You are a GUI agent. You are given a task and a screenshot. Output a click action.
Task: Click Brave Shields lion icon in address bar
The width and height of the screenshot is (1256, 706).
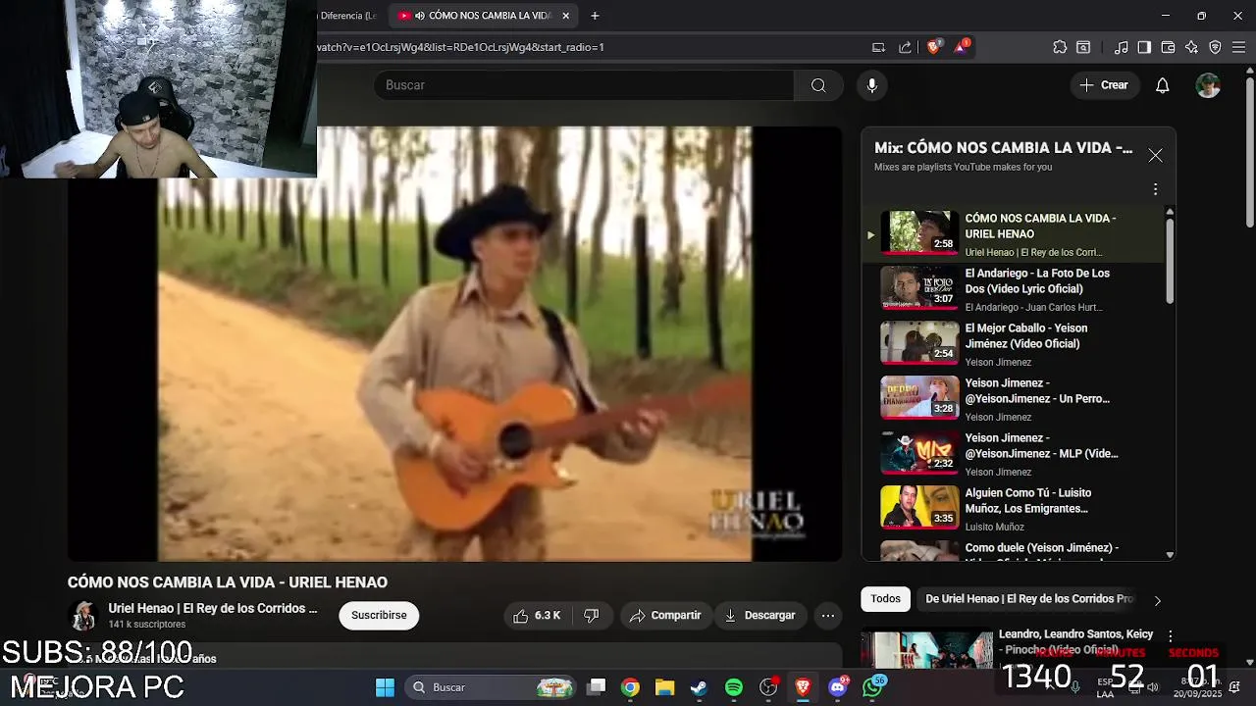(933, 47)
